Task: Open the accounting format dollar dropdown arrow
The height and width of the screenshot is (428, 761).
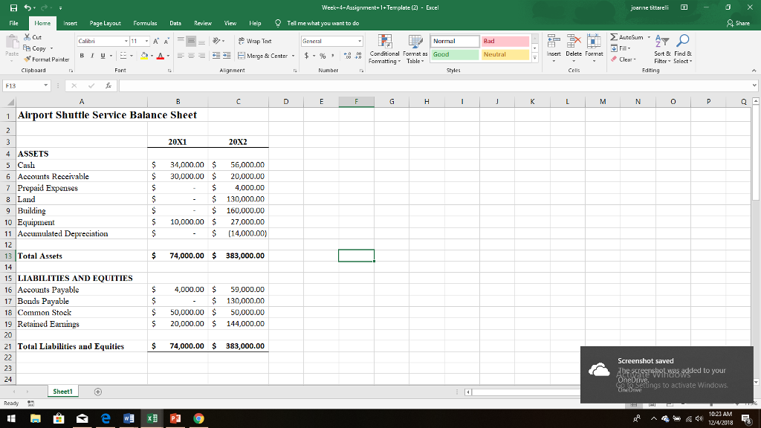Action: pos(314,56)
